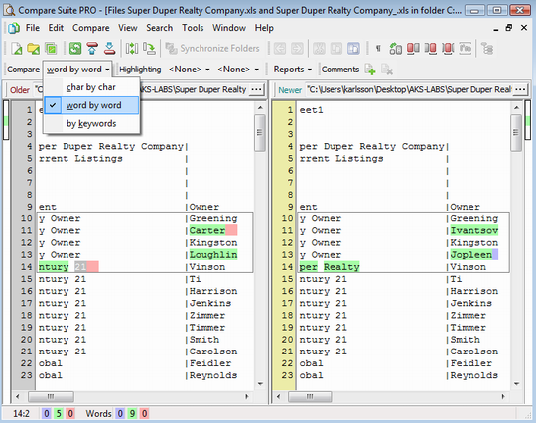Select checked word by word option
This screenshot has width=536, height=423.
[91, 105]
